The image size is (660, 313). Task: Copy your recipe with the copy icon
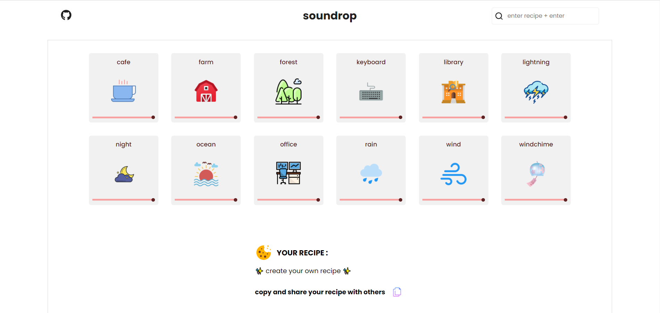(397, 292)
